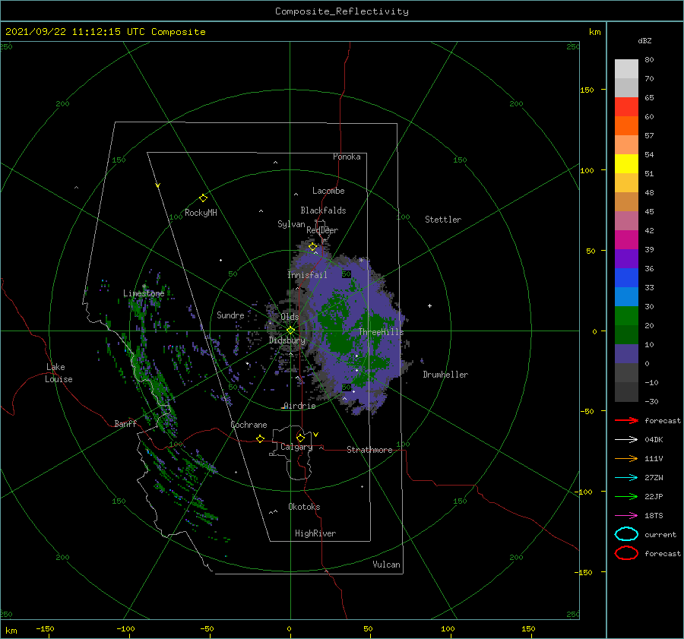684x639 pixels.
Task: Click the Airdrie label
Action: 299,406
